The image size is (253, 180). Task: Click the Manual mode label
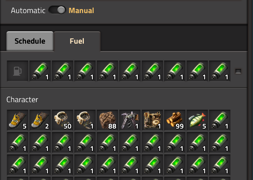[x=81, y=10]
